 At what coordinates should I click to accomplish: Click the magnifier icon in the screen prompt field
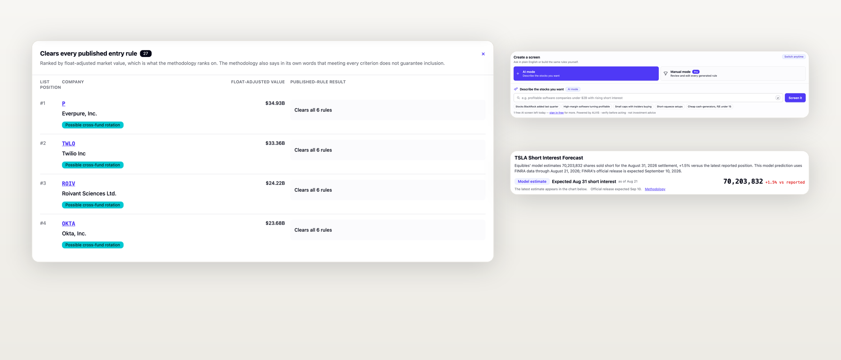click(518, 98)
